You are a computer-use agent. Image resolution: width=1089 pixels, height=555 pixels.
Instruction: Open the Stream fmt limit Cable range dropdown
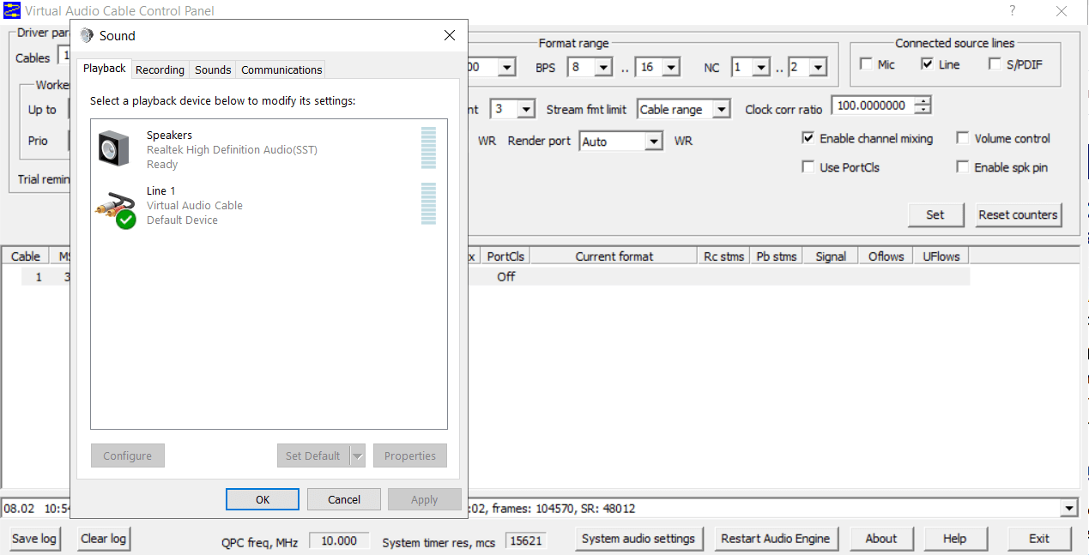click(723, 109)
